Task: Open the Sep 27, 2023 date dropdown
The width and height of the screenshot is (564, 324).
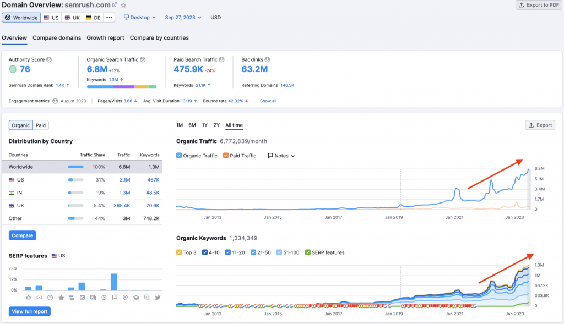Action: coord(183,17)
